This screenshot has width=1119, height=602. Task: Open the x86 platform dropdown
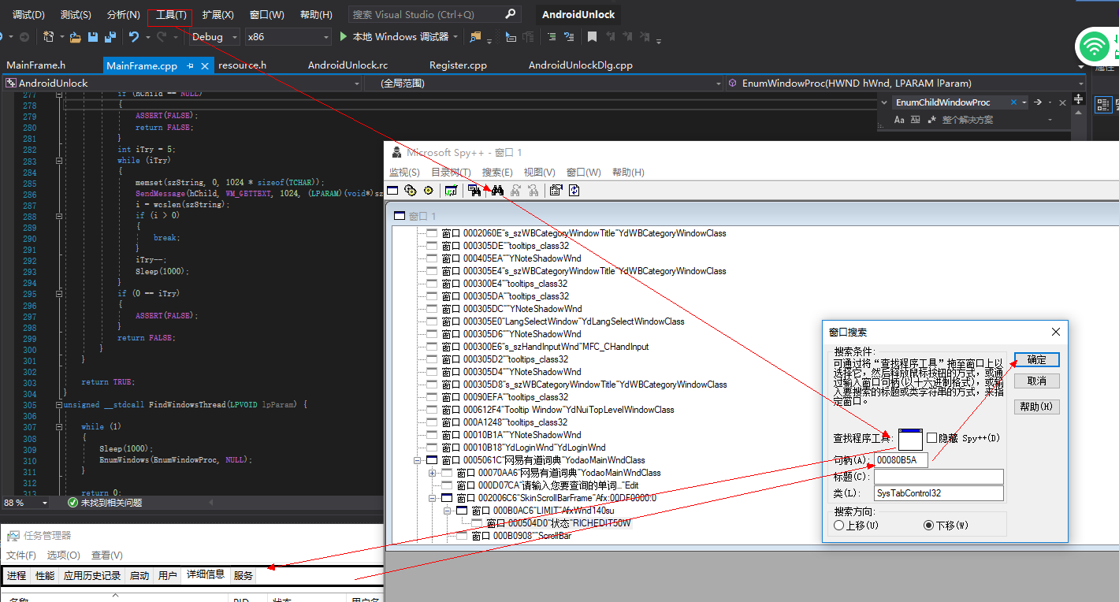click(288, 36)
